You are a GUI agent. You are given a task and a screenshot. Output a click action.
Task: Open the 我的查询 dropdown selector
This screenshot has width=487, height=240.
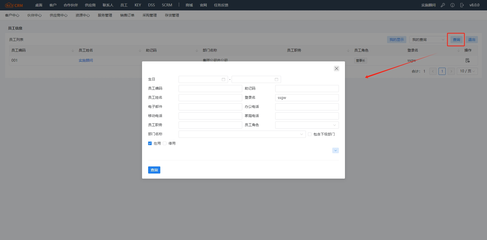click(428, 40)
